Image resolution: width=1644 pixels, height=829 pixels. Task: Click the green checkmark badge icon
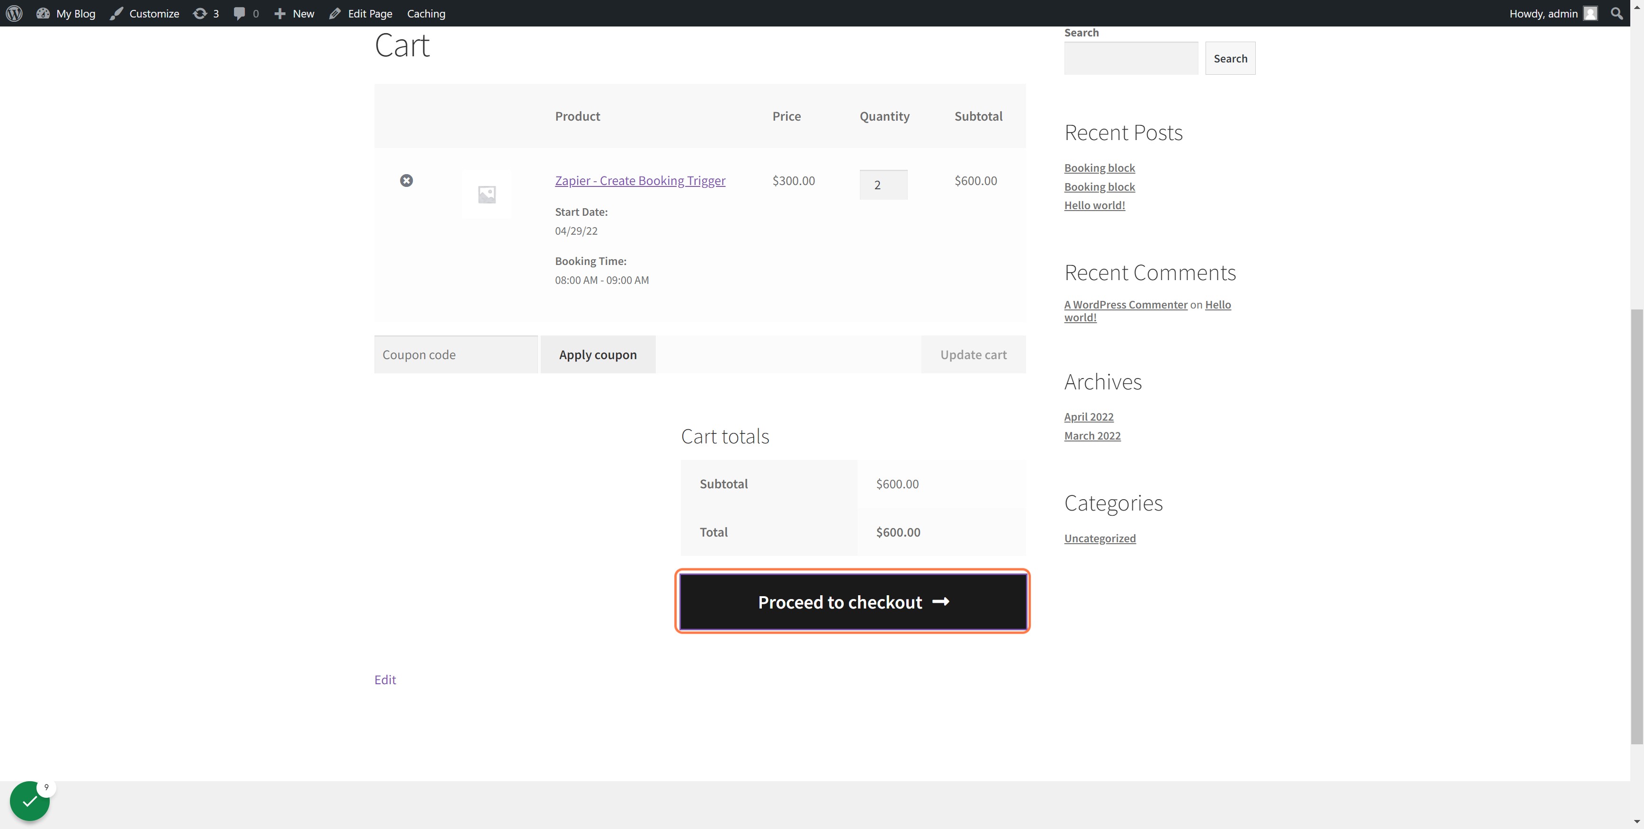click(29, 801)
